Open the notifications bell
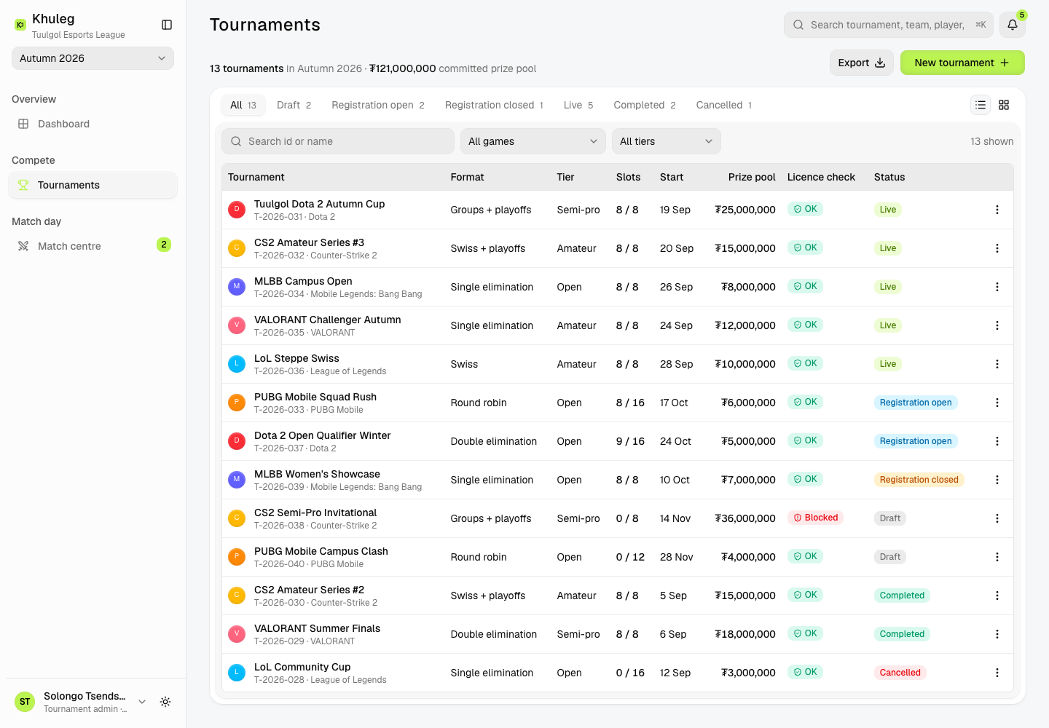Screen dimensions: 1049x728 click(1013, 25)
